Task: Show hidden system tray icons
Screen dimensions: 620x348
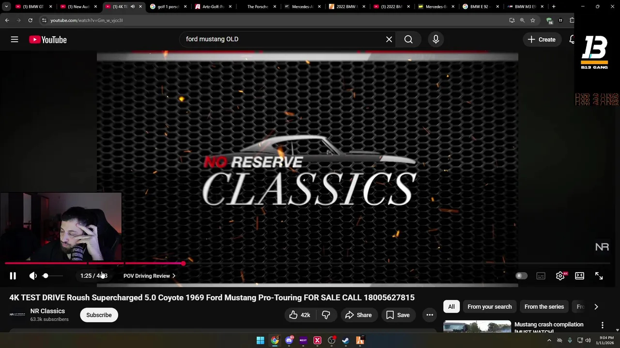Action: [x=549, y=340]
